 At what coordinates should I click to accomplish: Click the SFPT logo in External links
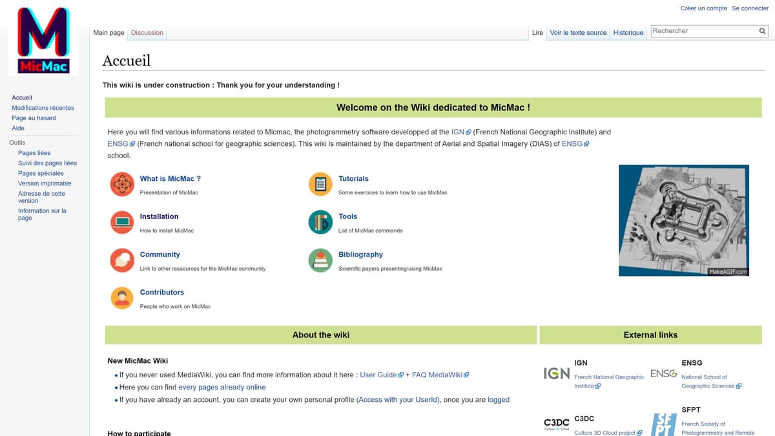tap(663, 424)
